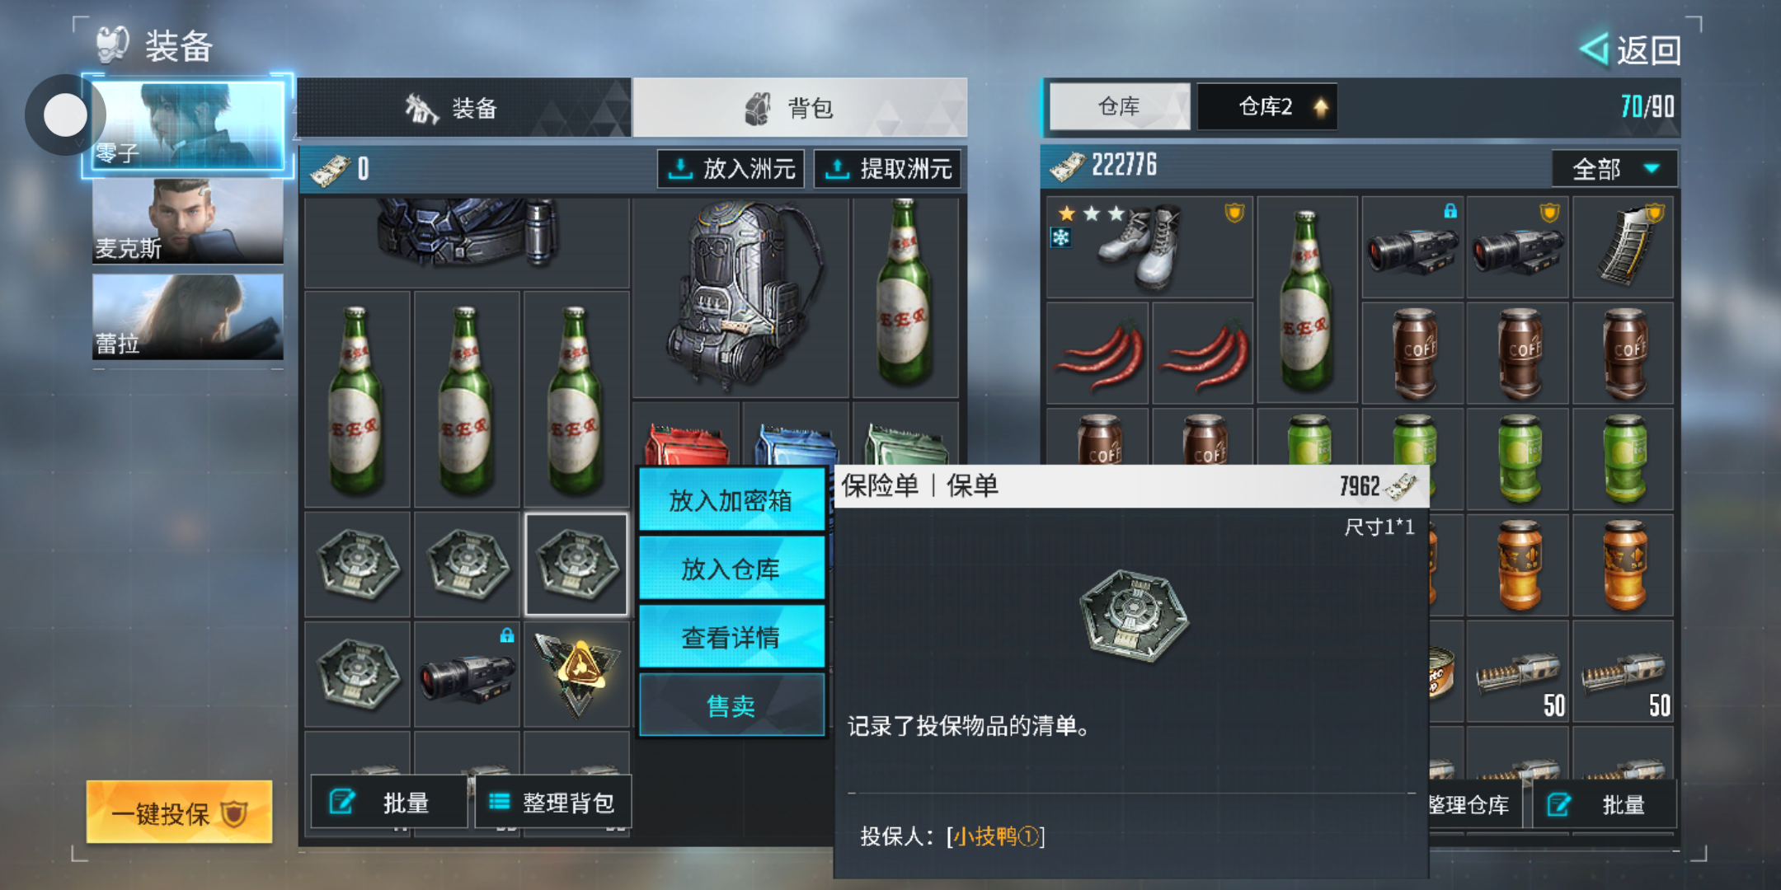Select the highlighted insurance policy token
The height and width of the screenshot is (890, 1781).
576,564
